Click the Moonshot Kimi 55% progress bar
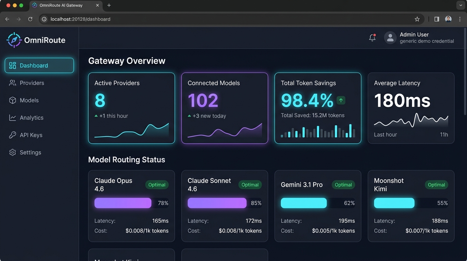This screenshot has width=467, height=261. point(411,203)
